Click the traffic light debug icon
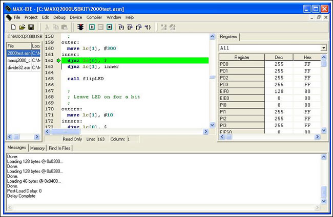Screen dimensions: 333x217 pyautogui.click(x=80, y=27)
